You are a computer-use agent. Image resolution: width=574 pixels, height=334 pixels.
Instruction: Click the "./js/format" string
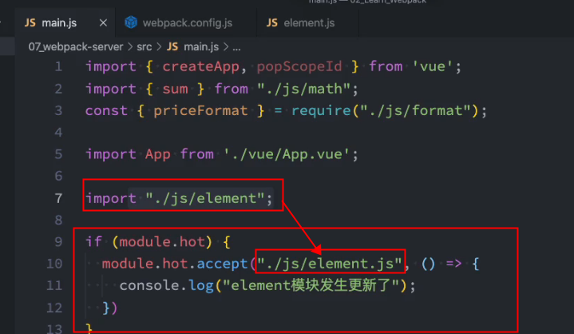(x=415, y=110)
